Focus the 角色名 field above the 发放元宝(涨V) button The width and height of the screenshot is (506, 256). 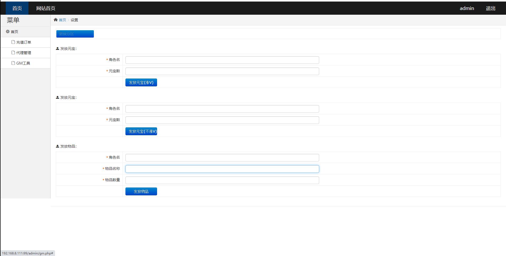(x=222, y=60)
